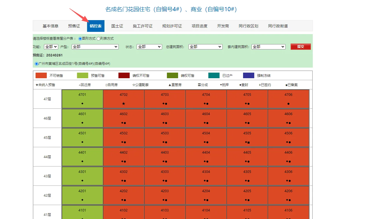This screenshot has width=373, height=219.
Task: Click the mortgage diamond in unit 4701
Action: click(x=82, y=104)
